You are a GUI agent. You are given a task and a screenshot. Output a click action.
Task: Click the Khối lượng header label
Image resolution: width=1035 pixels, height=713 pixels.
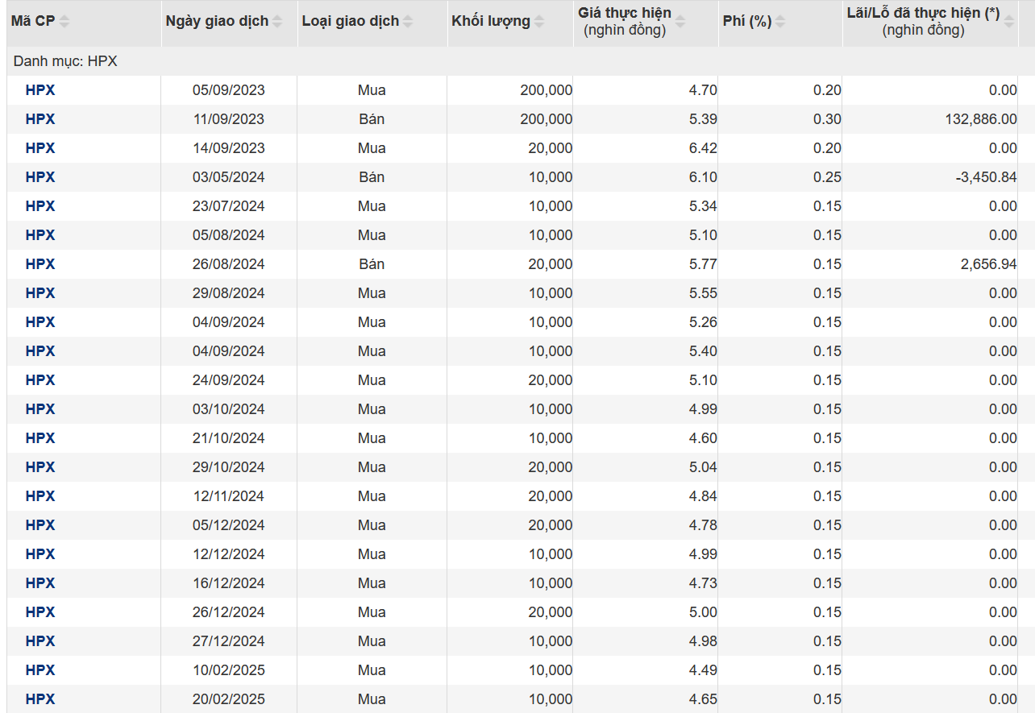tap(491, 21)
